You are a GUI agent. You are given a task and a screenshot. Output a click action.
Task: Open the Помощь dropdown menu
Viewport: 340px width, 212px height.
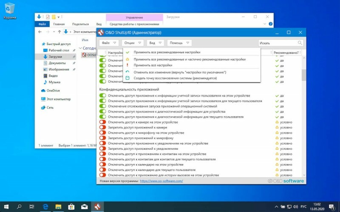pos(179,43)
